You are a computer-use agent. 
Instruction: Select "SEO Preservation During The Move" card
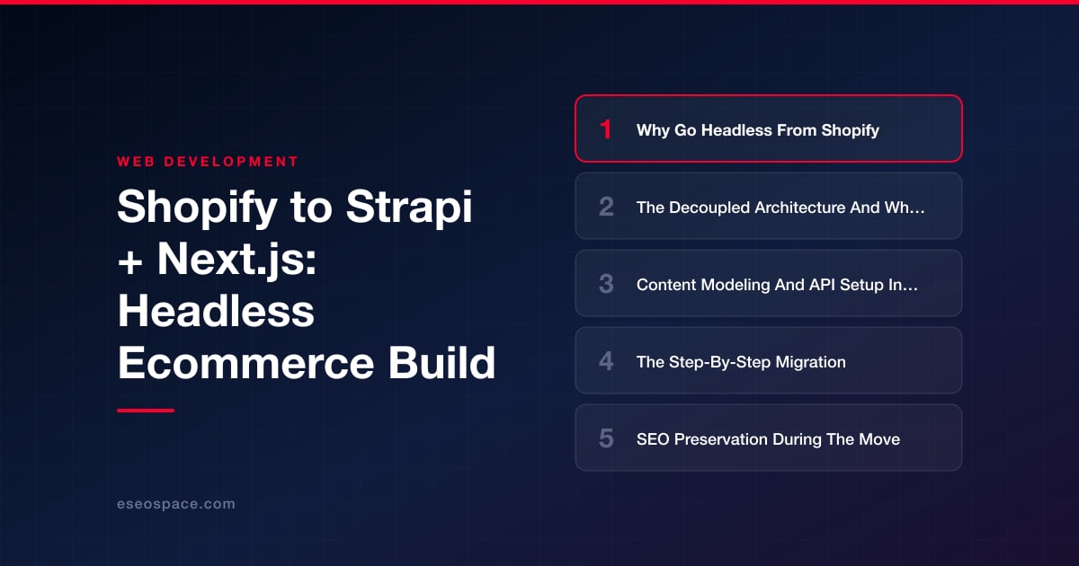[x=769, y=438]
